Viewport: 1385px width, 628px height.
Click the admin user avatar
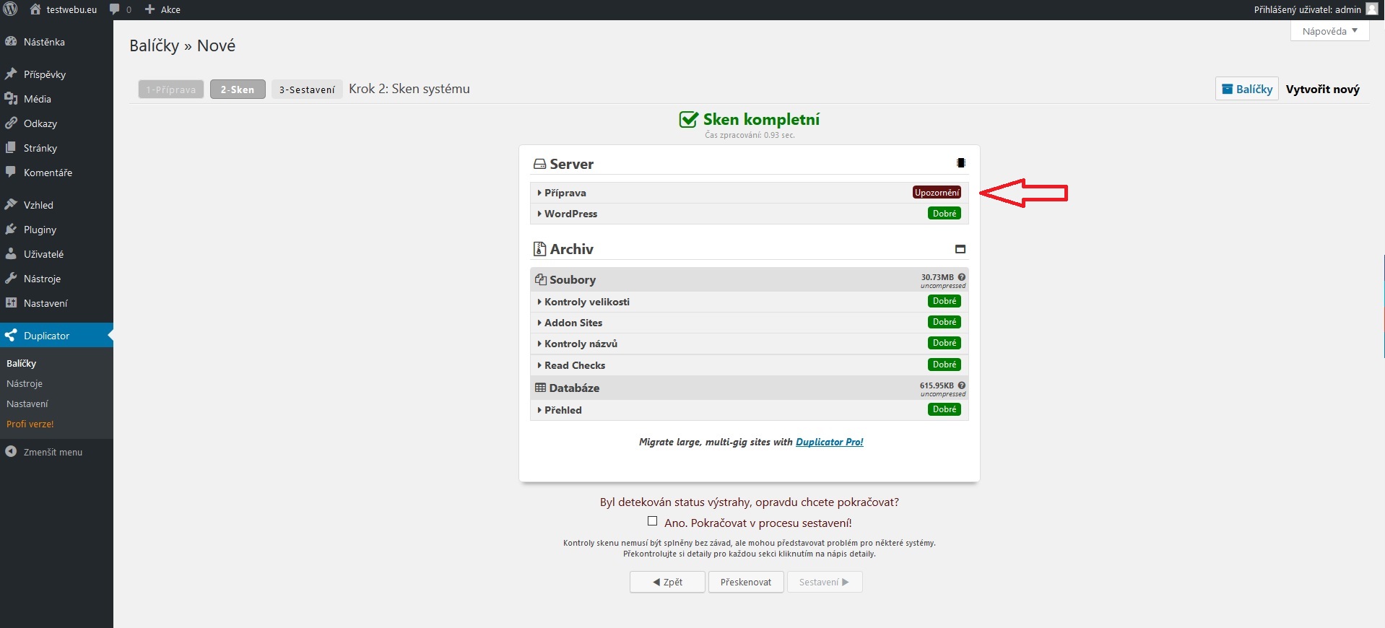click(1372, 9)
